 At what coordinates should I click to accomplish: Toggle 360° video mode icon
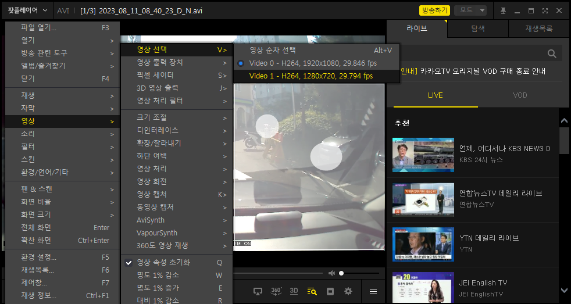pos(276,291)
